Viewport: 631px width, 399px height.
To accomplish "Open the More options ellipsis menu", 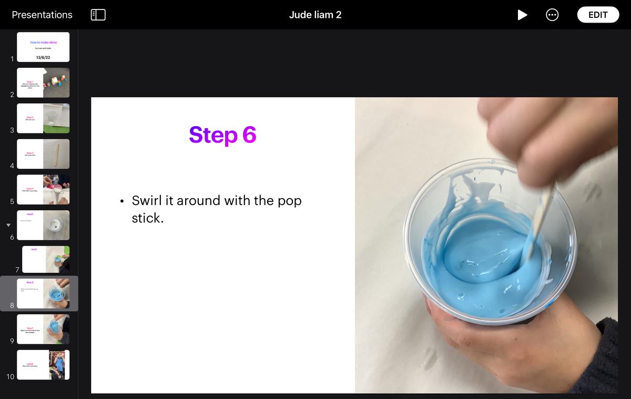I will 552,15.
